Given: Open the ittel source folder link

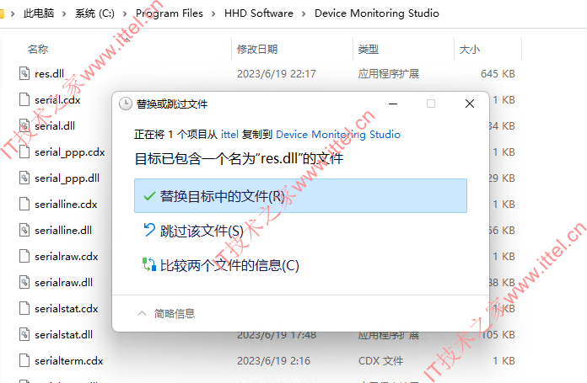Looking at the screenshot, I should point(229,134).
